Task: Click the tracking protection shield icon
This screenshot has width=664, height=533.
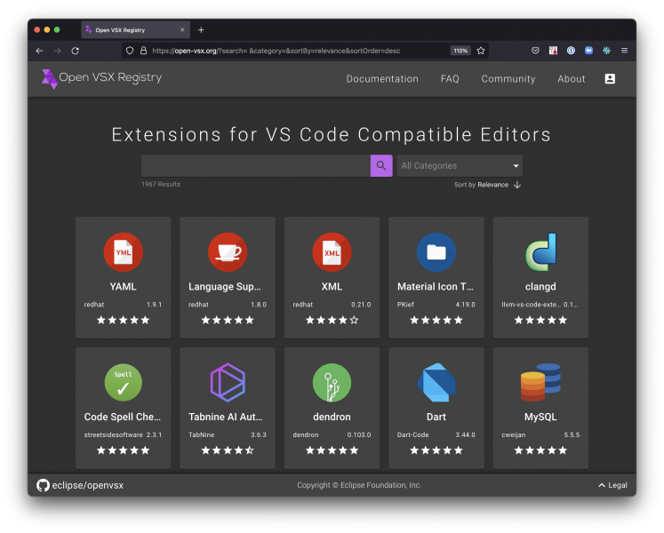Action: point(130,51)
